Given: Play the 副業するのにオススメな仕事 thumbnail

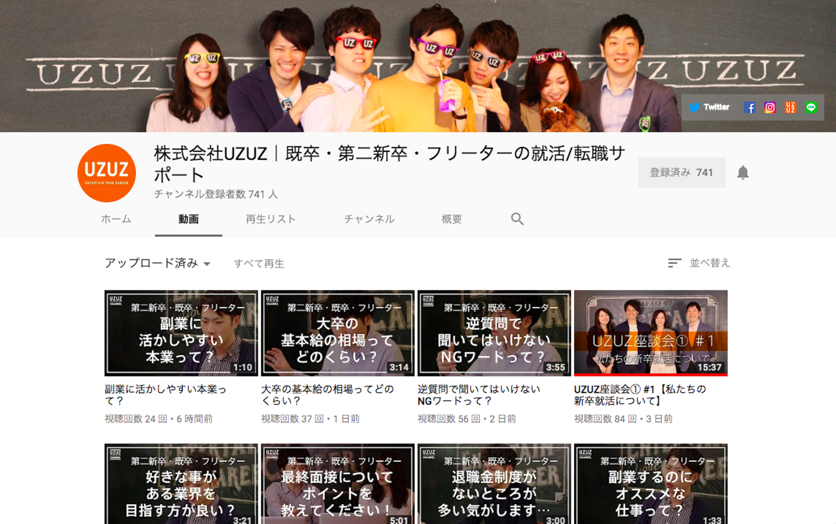Looking at the screenshot, I should pyautogui.click(x=651, y=484).
